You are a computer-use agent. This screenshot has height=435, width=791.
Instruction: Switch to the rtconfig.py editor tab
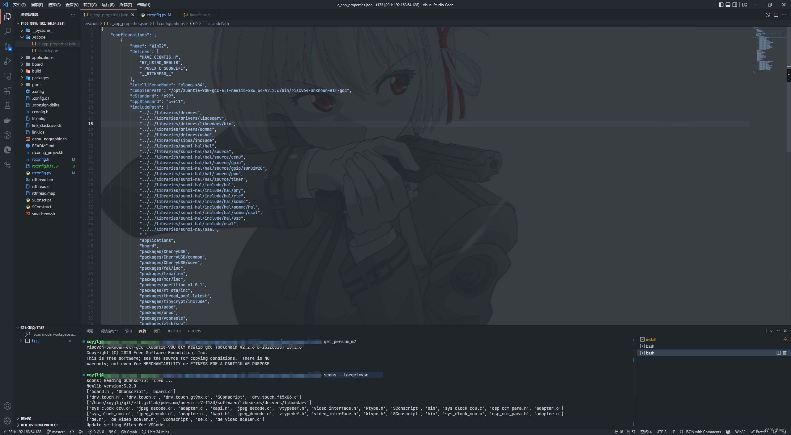click(x=157, y=14)
